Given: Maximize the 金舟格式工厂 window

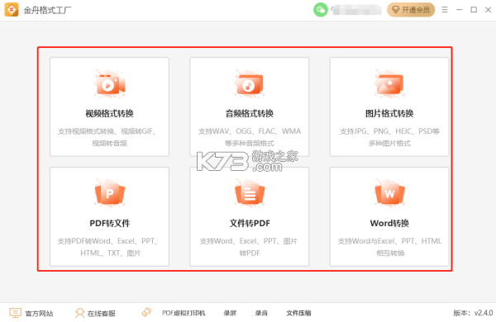Looking at the screenshot, I should tap(474, 10).
